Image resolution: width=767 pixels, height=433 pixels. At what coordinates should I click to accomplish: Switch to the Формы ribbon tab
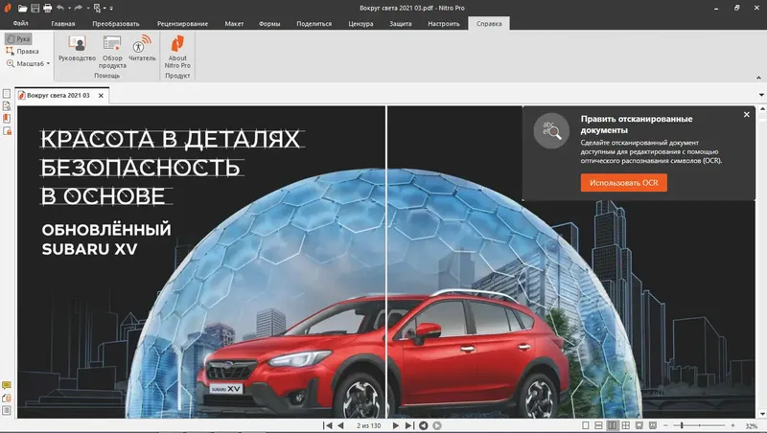pyautogui.click(x=269, y=23)
